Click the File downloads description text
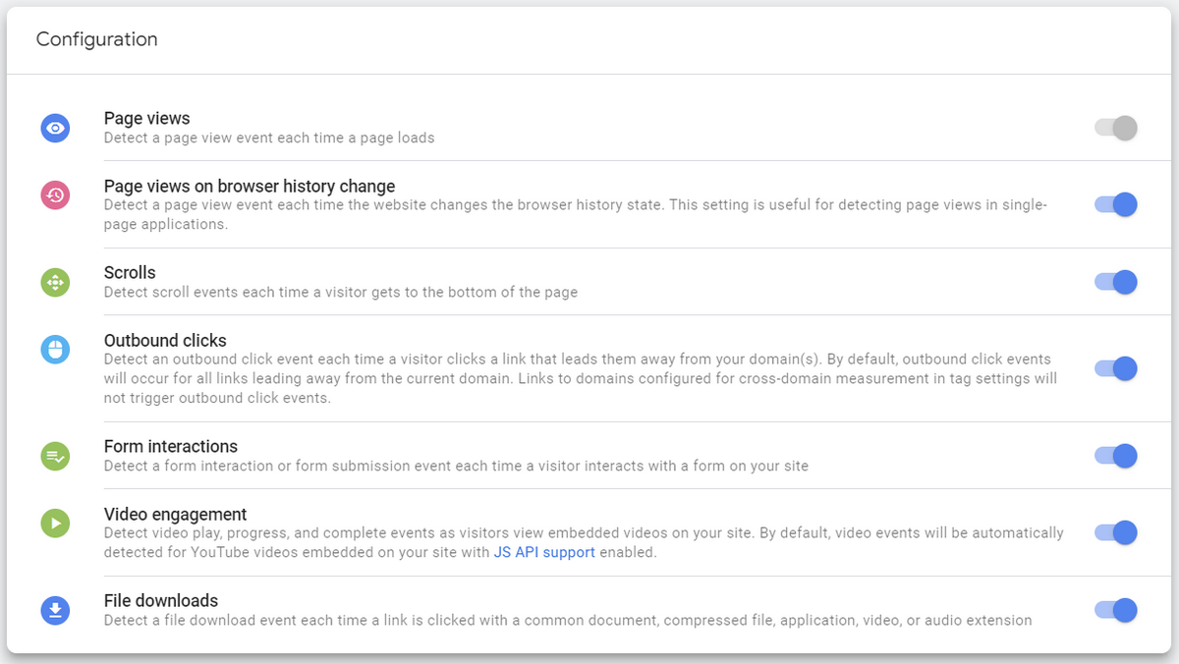This screenshot has width=1179, height=664. pos(568,620)
